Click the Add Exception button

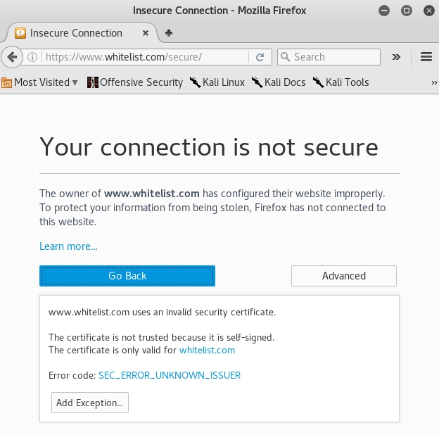point(90,403)
